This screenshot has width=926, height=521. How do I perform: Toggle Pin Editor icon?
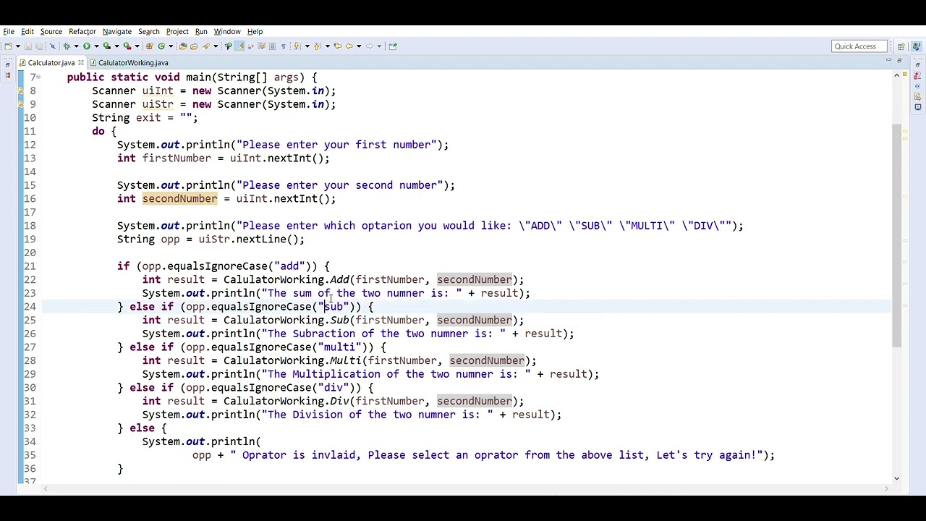(x=392, y=46)
